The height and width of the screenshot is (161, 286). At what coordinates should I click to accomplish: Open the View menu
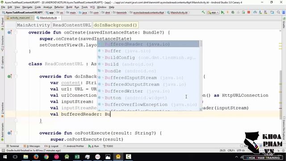coord(17,7)
